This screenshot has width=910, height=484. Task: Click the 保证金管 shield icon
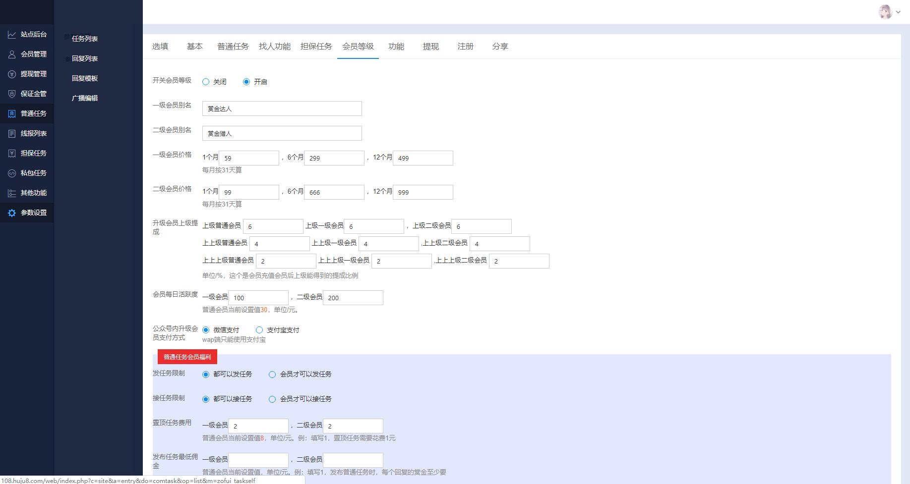click(12, 94)
